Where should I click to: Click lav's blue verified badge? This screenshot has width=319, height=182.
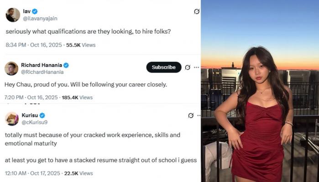35,11
